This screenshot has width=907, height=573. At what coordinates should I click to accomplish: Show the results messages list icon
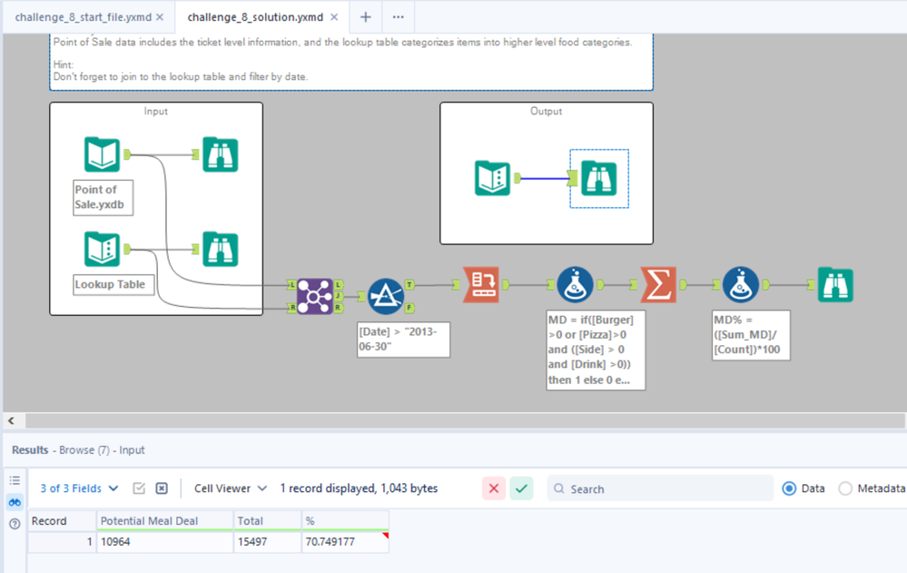[15, 480]
